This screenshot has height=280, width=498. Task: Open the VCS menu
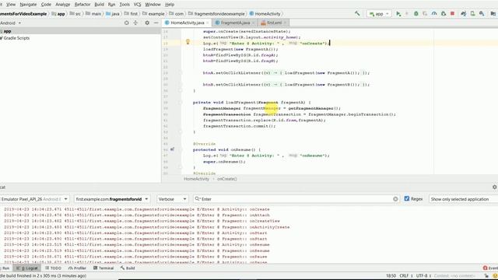point(137,5)
